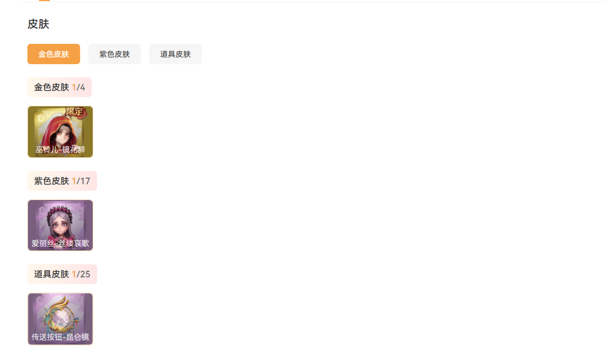Viewport: 607px width, 359px height.
Task: Click the 爱丽丝-丝缕哀歌 name caption
Action: click(x=60, y=243)
